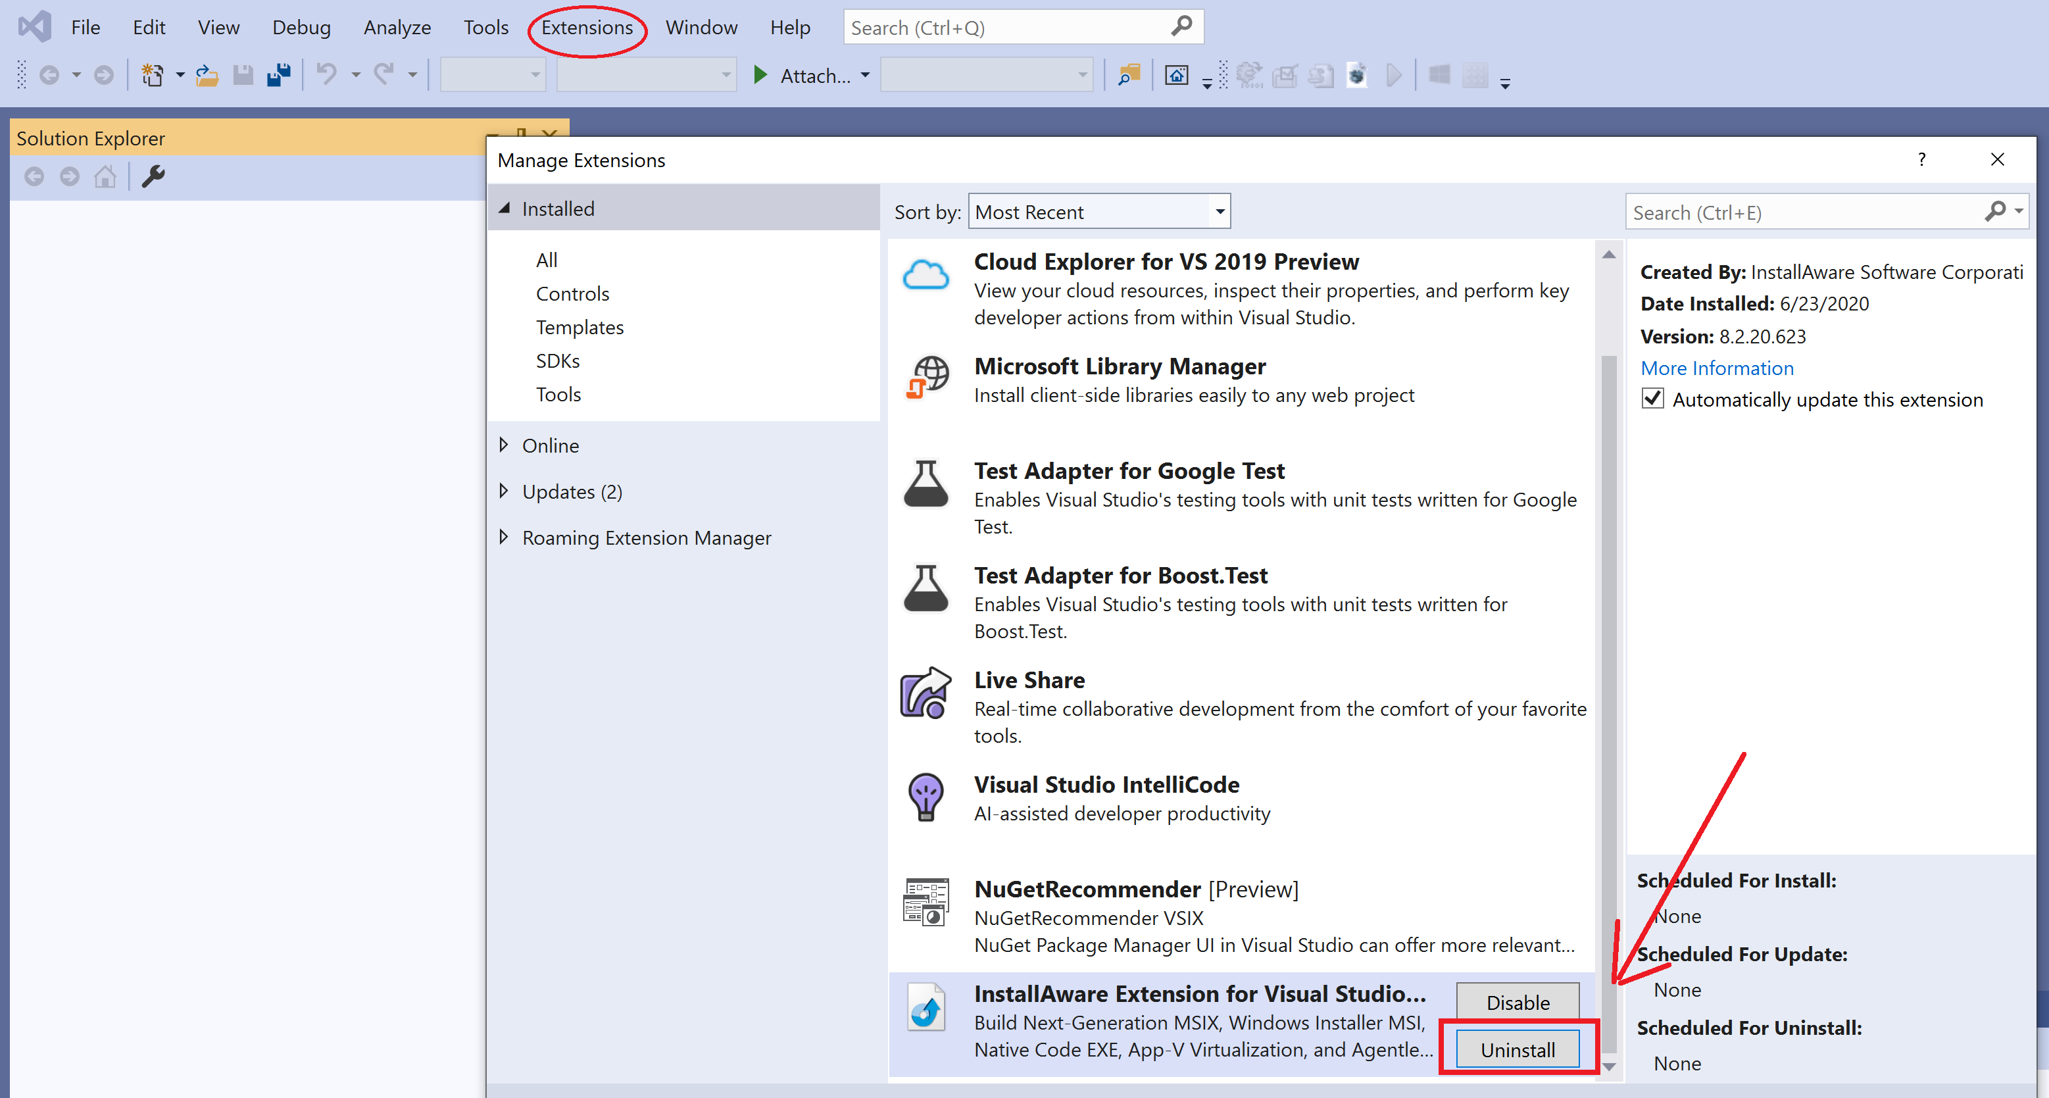Open the Extensions menu
Viewport: 2049px width, 1098px height.
587,27
